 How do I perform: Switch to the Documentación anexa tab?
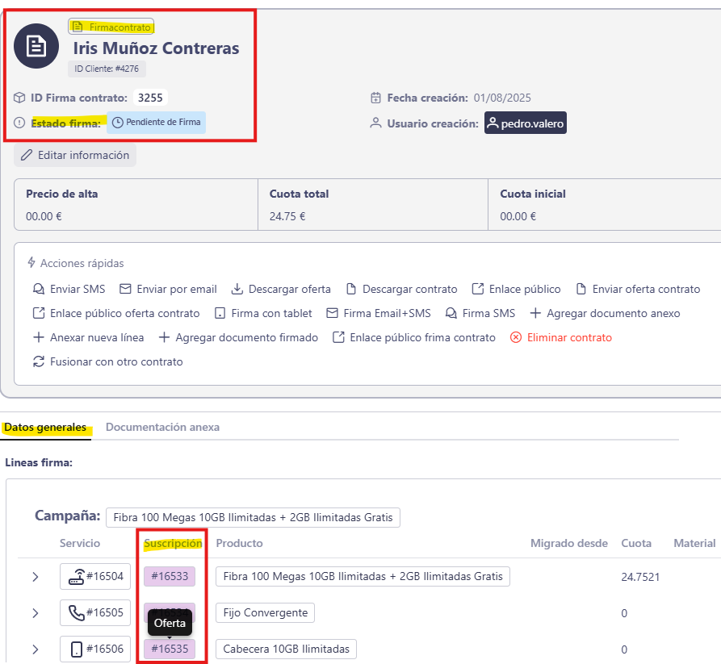pos(162,427)
